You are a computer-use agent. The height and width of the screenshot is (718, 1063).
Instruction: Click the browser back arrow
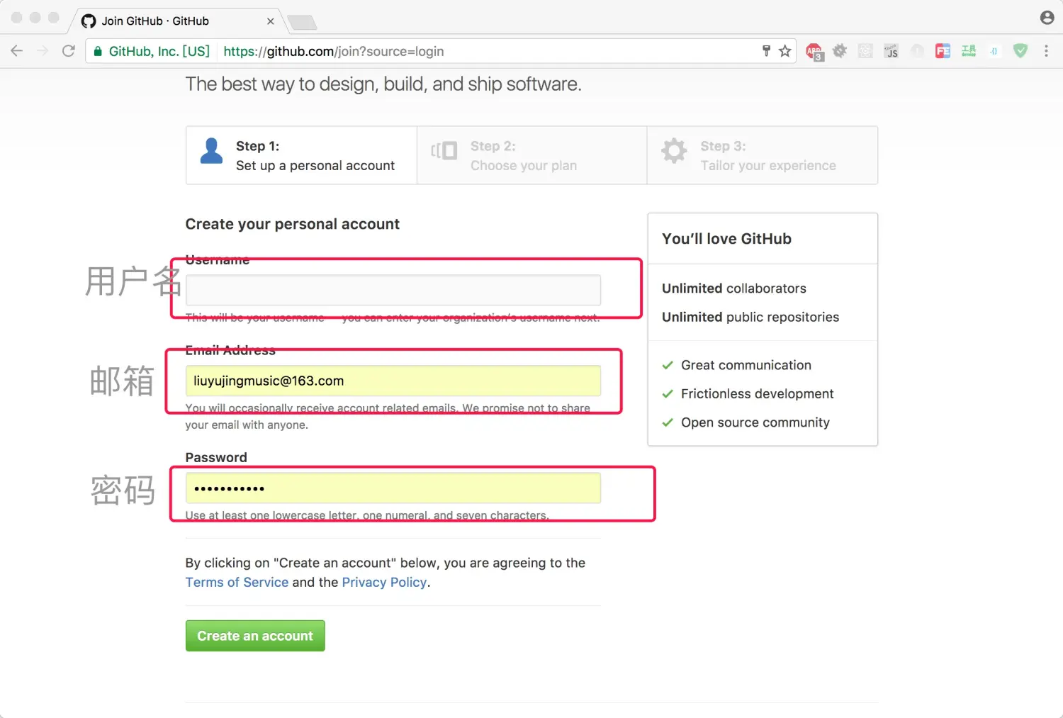click(x=17, y=51)
